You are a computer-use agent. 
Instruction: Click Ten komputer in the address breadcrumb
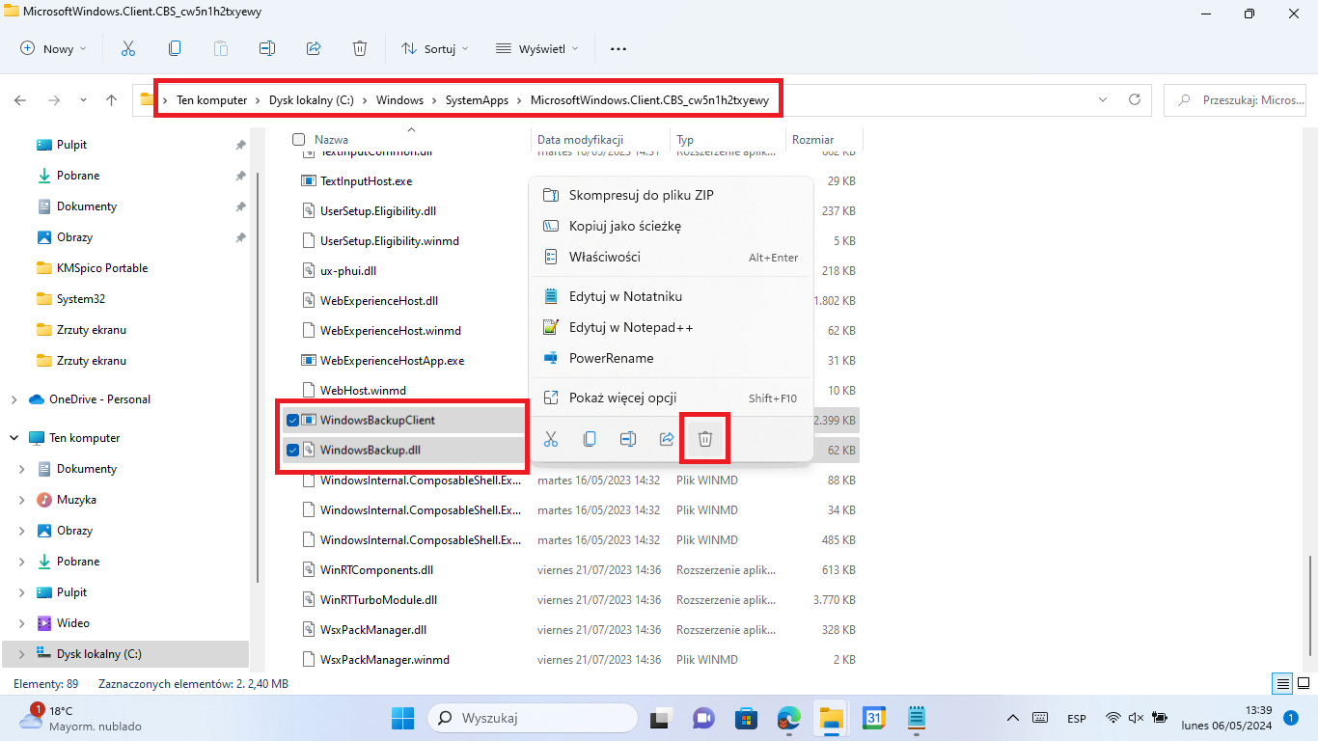(211, 100)
